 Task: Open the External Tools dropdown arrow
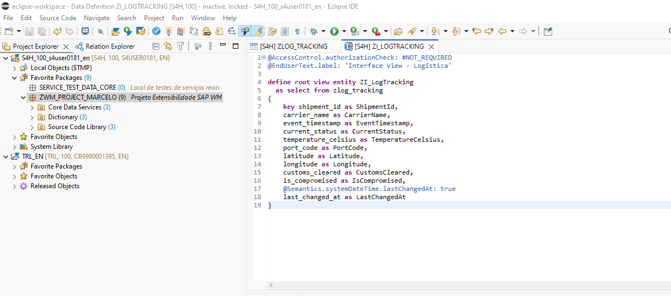[386, 31]
